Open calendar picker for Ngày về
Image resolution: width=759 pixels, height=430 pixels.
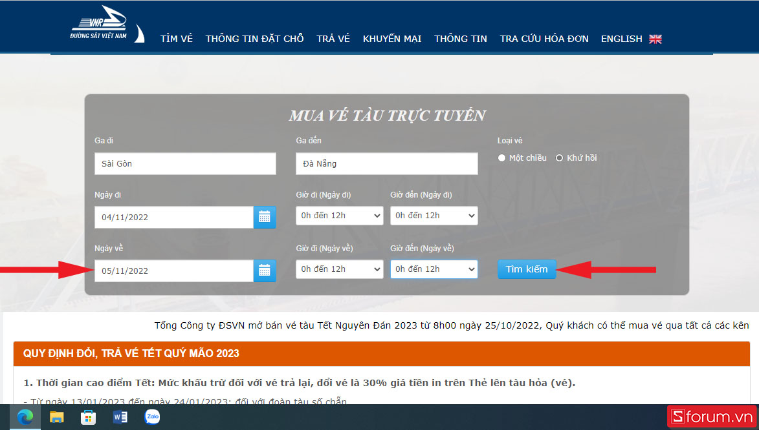[x=264, y=271]
